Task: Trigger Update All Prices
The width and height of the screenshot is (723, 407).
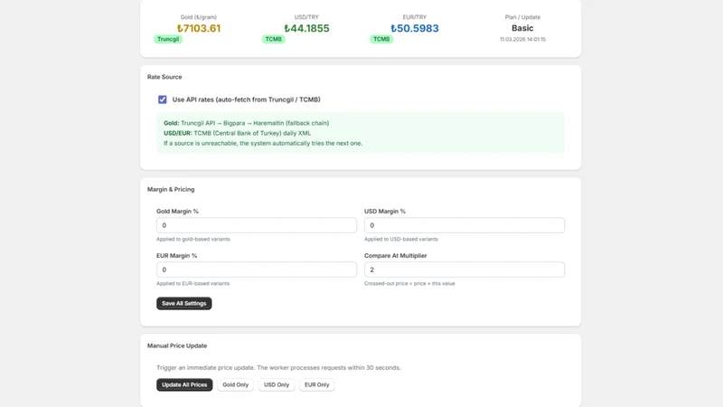Action: click(184, 384)
